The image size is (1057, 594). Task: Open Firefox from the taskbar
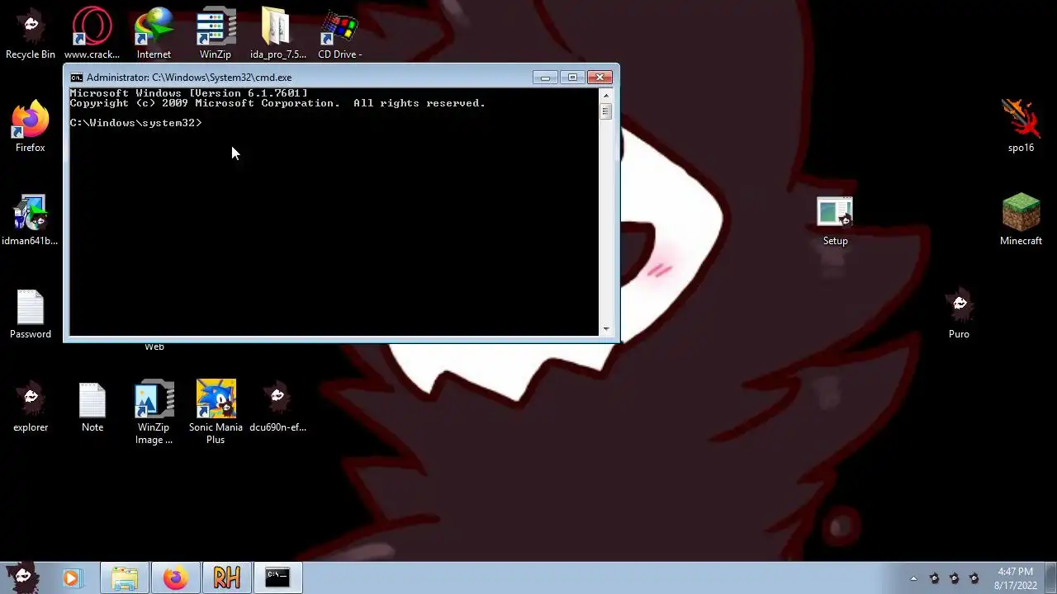click(x=175, y=578)
